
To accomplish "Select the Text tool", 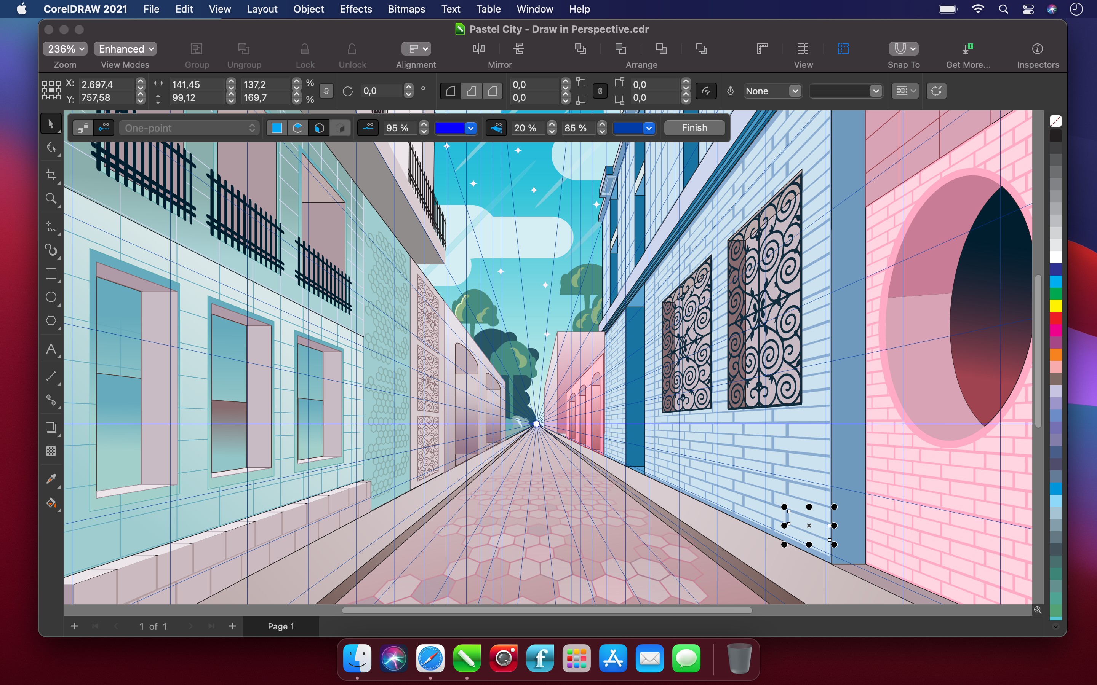I will [51, 350].
